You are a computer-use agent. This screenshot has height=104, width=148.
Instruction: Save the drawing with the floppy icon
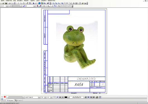coord(6,3)
